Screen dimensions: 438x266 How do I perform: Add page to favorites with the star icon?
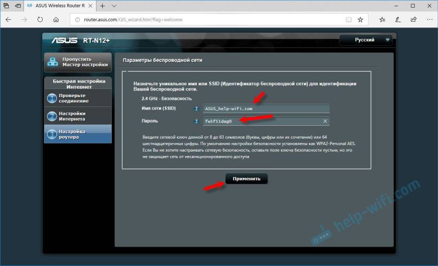[360, 20]
